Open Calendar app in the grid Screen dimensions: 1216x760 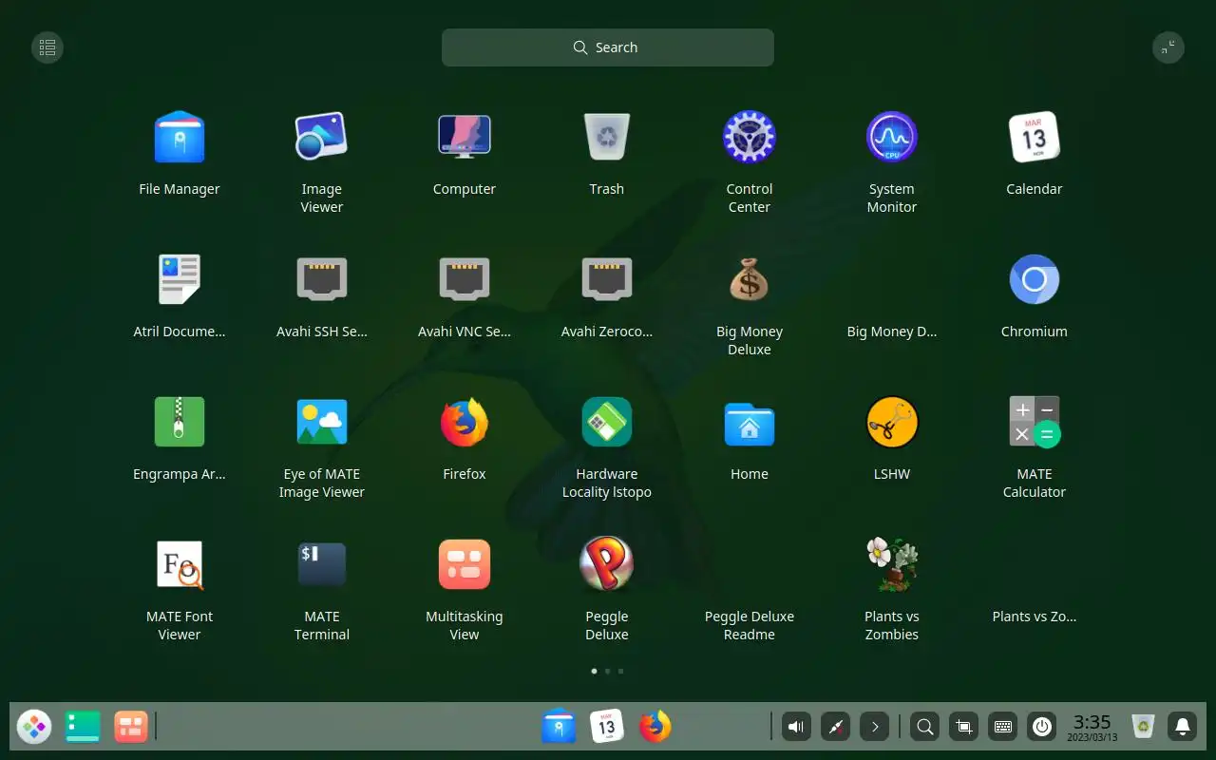[1035, 137]
